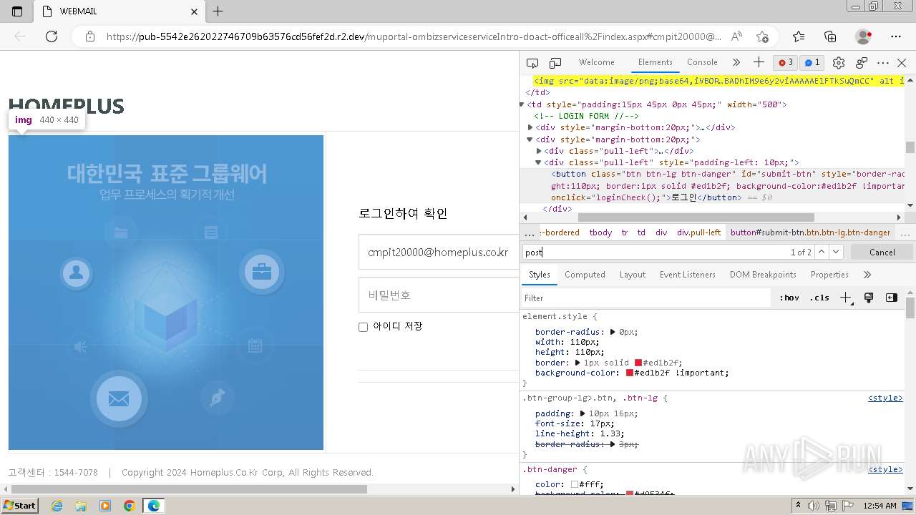This screenshot has width=916, height=515.
Task: Click the DOM search field containing post
Action: pos(655,252)
